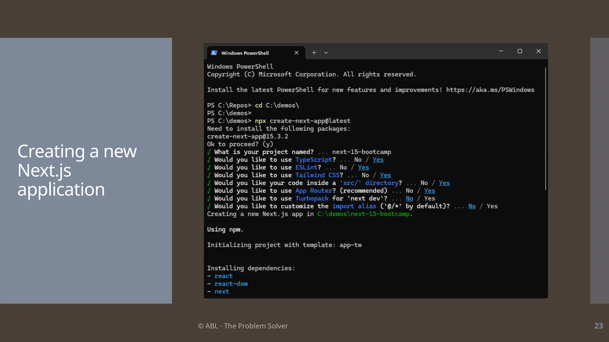Close the Windows PowerShell tab
This screenshot has width=609, height=342.
point(296,53)
